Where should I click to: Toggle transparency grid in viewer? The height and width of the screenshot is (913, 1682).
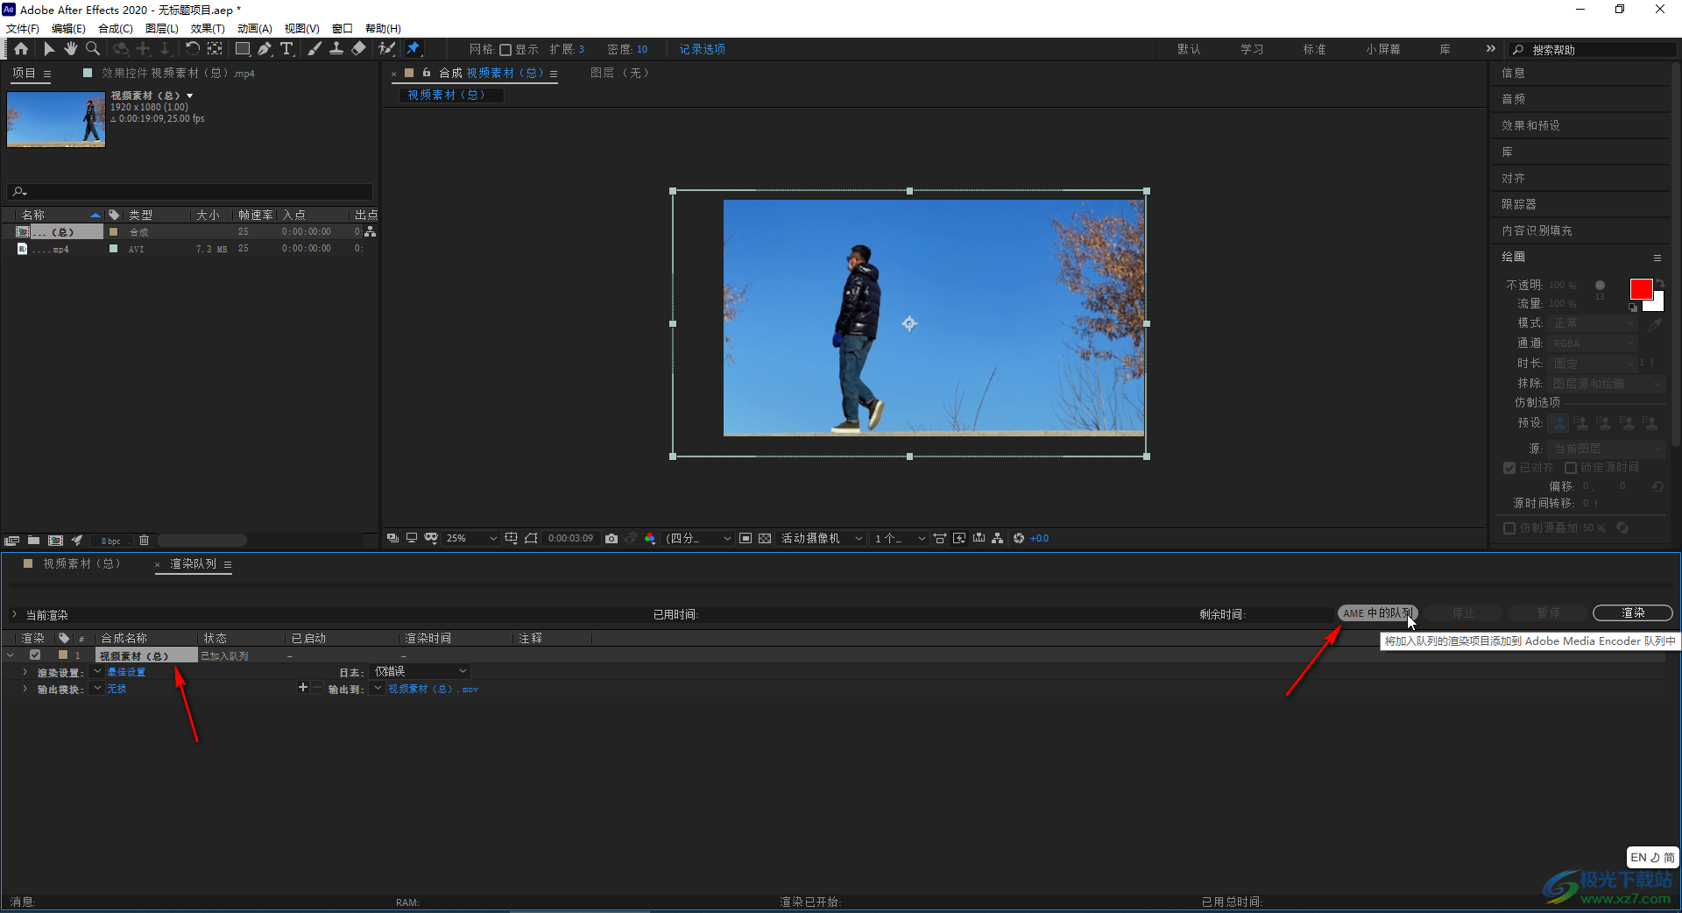click(765, 538)
